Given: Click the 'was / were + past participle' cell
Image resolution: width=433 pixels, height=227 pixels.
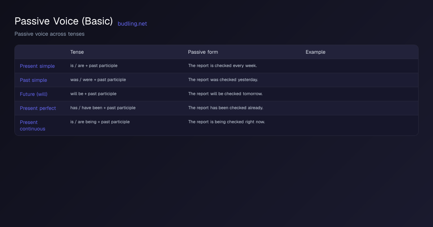Looking at the screenshot, I should (98, 80).
